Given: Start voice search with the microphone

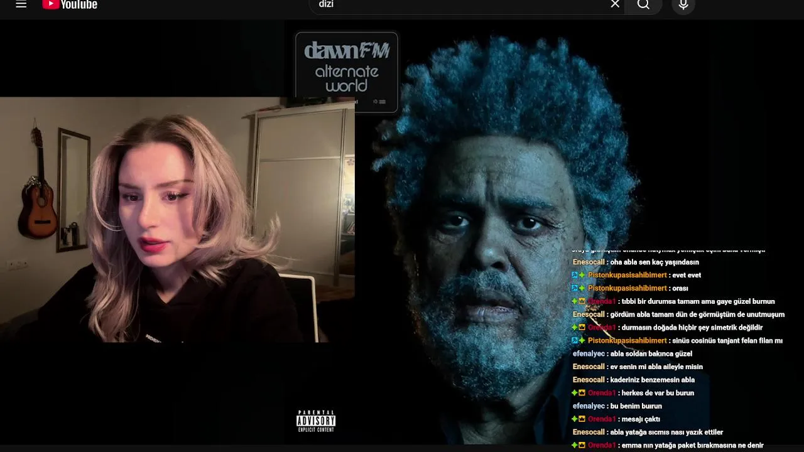Looking at the screenshot, I should click(683, 5).
